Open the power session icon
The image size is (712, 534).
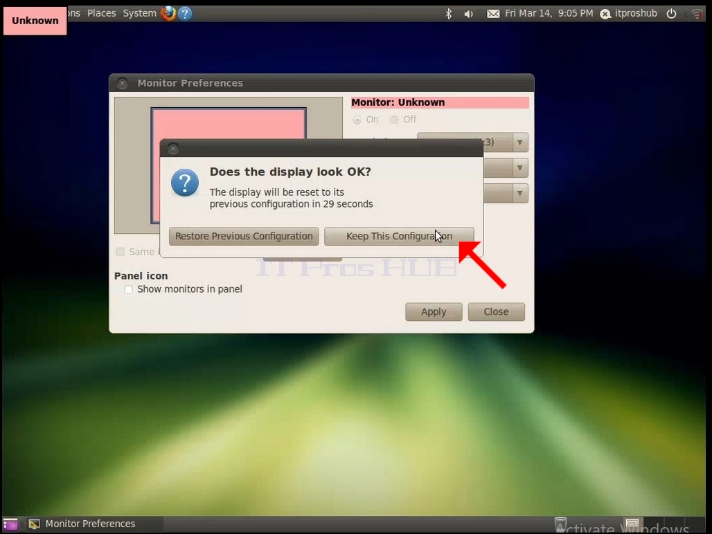(x=671, y=14)
